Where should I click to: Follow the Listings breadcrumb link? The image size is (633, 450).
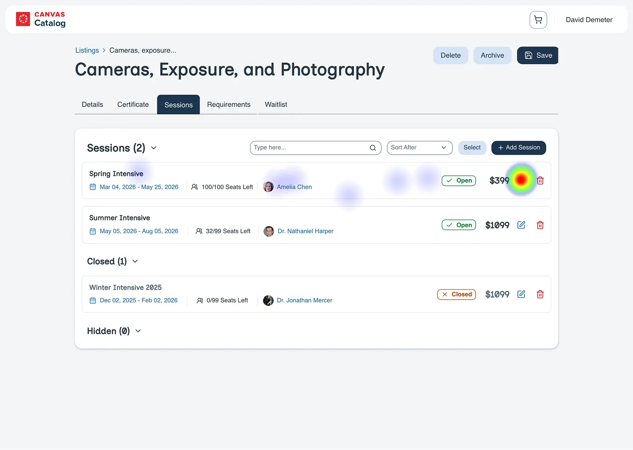[x=87, y=50]
